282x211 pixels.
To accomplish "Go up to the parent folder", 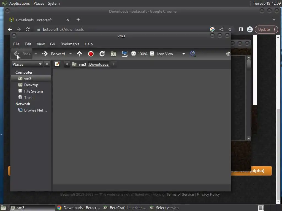I will (79, 54).
